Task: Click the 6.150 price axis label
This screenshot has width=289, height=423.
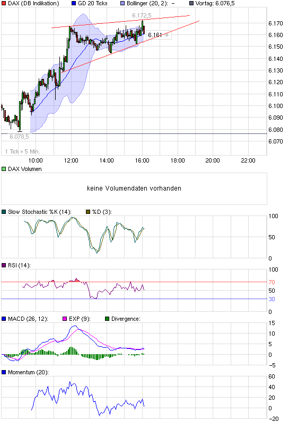Action: tap(276, 47)
